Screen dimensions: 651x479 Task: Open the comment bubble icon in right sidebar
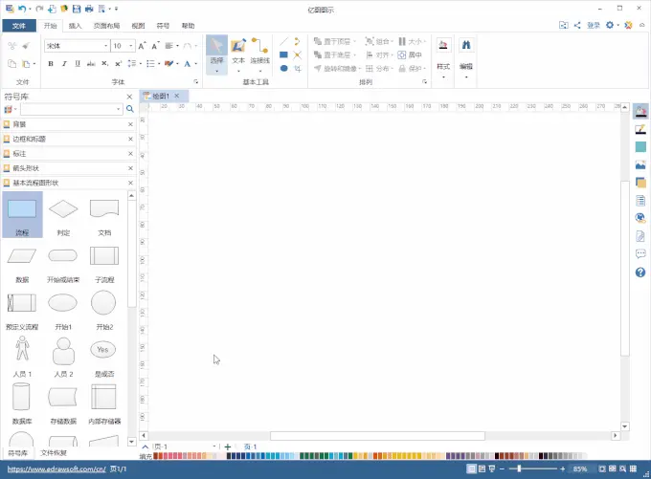point(640,253)
